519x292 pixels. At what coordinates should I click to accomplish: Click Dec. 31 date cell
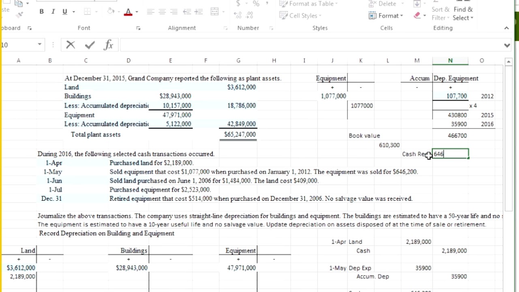point(51,199)
